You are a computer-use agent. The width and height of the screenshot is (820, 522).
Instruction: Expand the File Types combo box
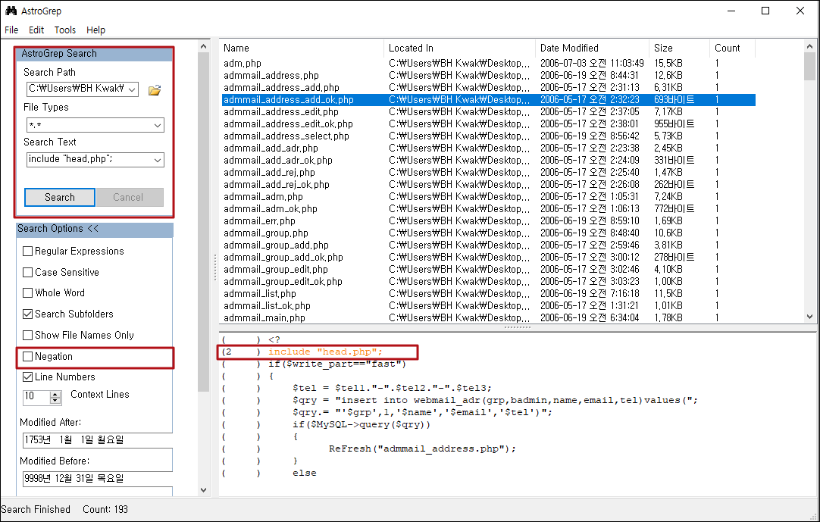(x=158, y=125)
